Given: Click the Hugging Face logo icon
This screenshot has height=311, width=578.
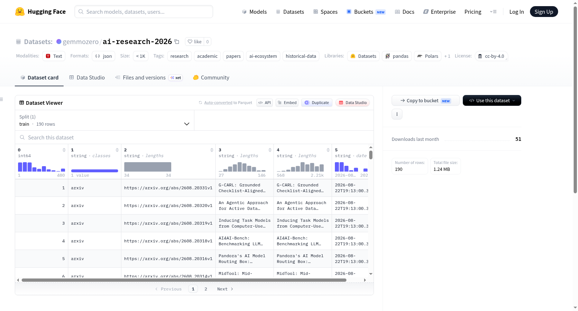Looking at the screenshot, I should [20, 12].
